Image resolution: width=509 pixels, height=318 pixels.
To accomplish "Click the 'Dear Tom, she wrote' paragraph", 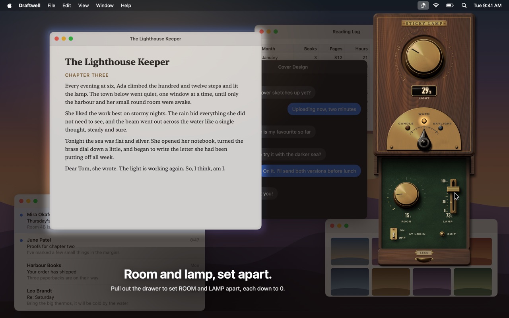I will pyautogui.click(x=145, y=169).
